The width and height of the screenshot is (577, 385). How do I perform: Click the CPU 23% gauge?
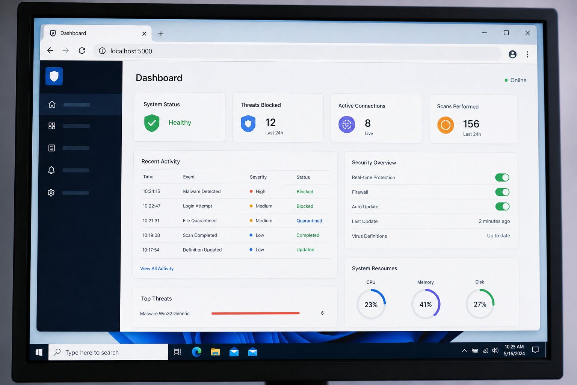[x=371, y=304]
